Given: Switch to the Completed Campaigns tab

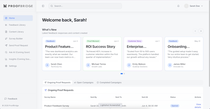Looking at the screenshot, I should [x=109, y=83].
